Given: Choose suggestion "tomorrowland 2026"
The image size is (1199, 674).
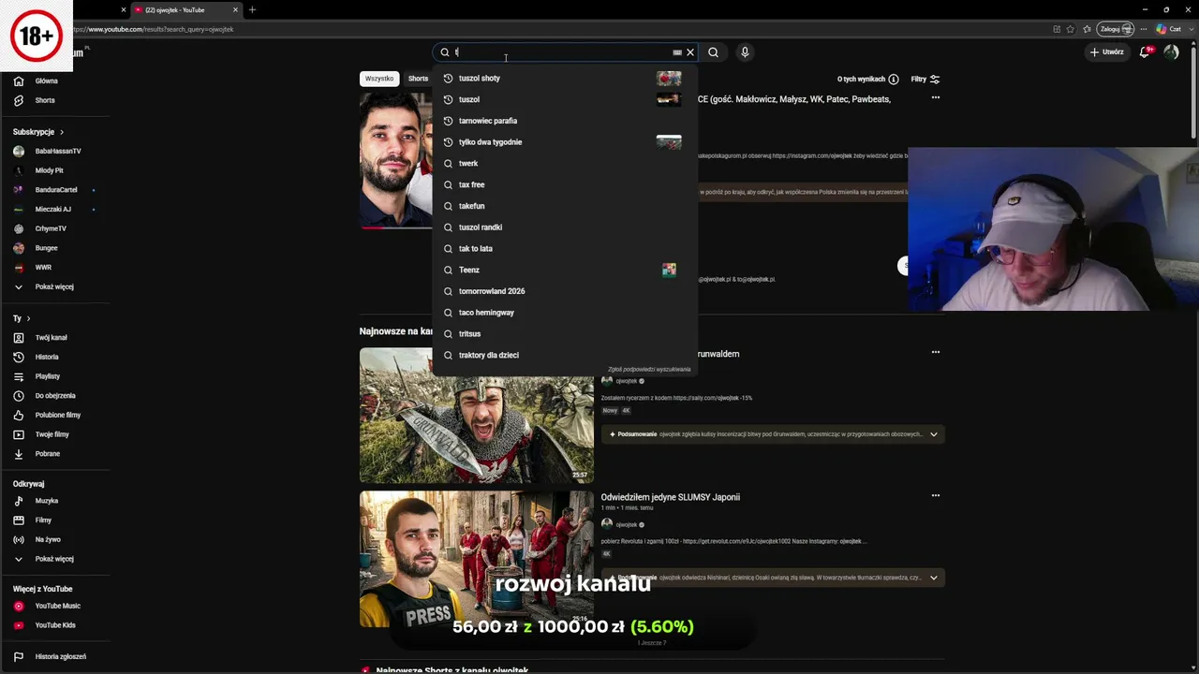Looking at the screenshot, I should pyautogui.click(x=565, y=291).
